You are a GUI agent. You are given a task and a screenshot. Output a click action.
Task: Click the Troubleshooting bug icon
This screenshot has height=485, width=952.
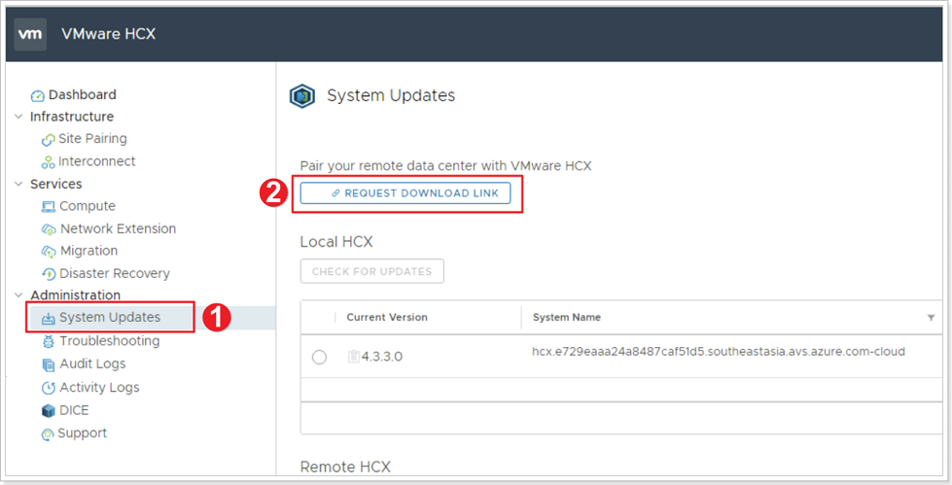coord(49,341)
